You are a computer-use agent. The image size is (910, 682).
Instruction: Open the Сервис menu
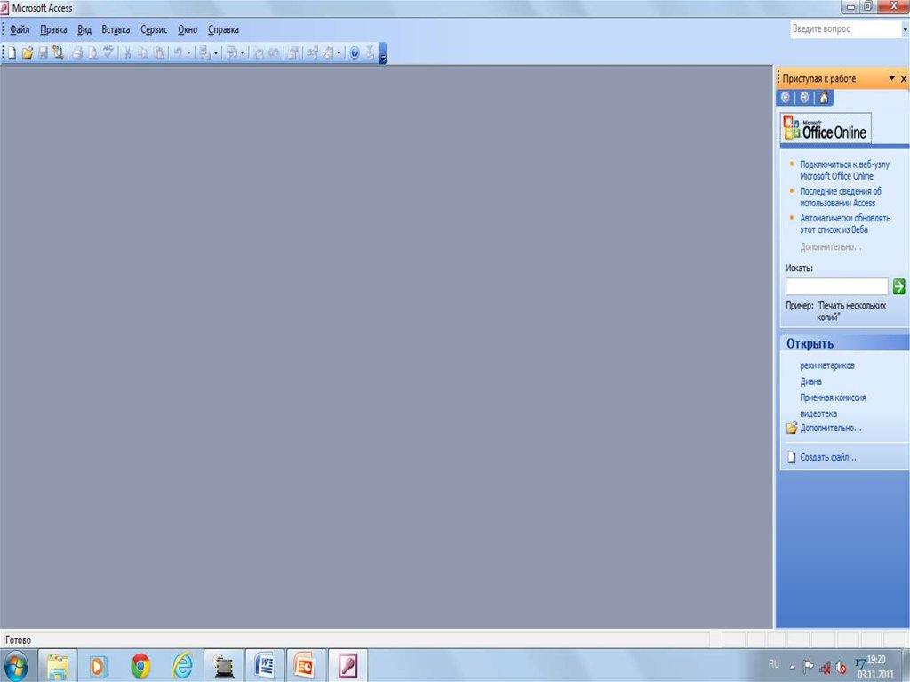point(154,29)
